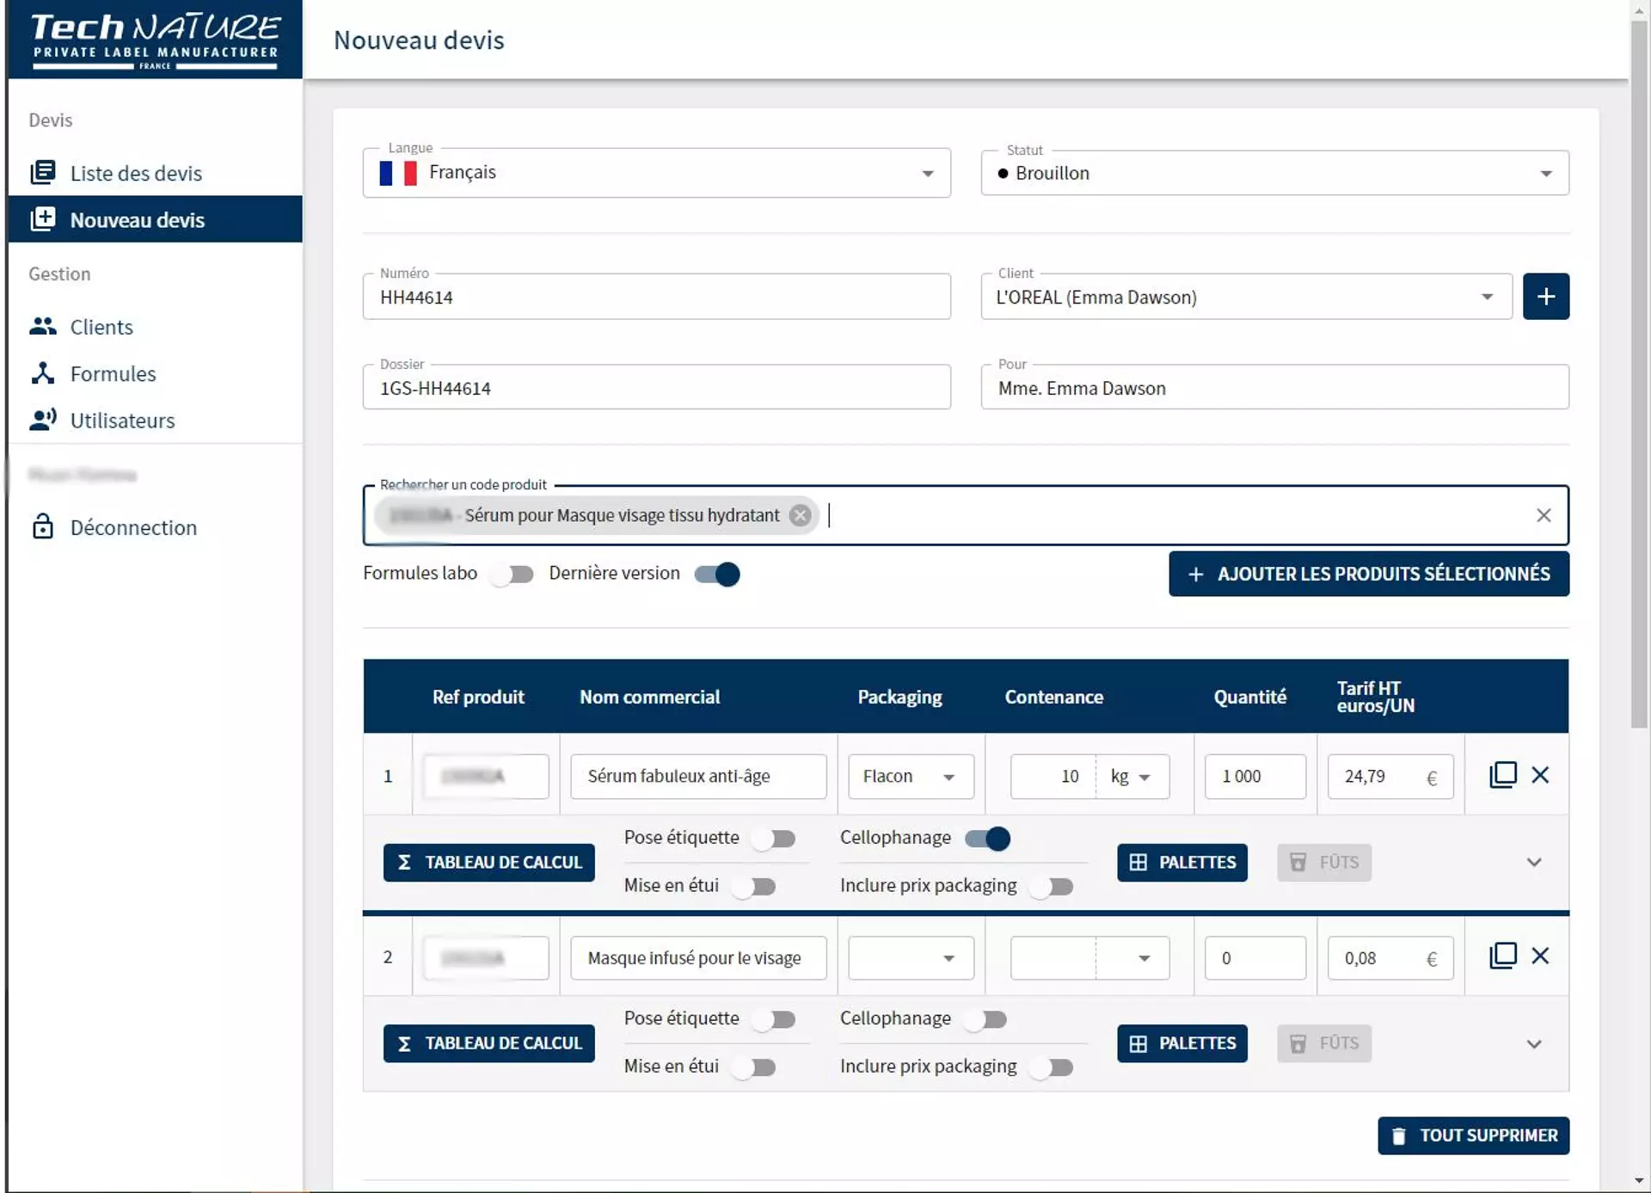Delete the Masque infusé pour le visage row
This screenshot has height=1193, width=1651.
(x=1540, y=956)
